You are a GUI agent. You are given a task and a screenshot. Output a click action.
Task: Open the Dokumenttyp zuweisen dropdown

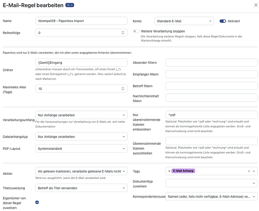(212, 183)
